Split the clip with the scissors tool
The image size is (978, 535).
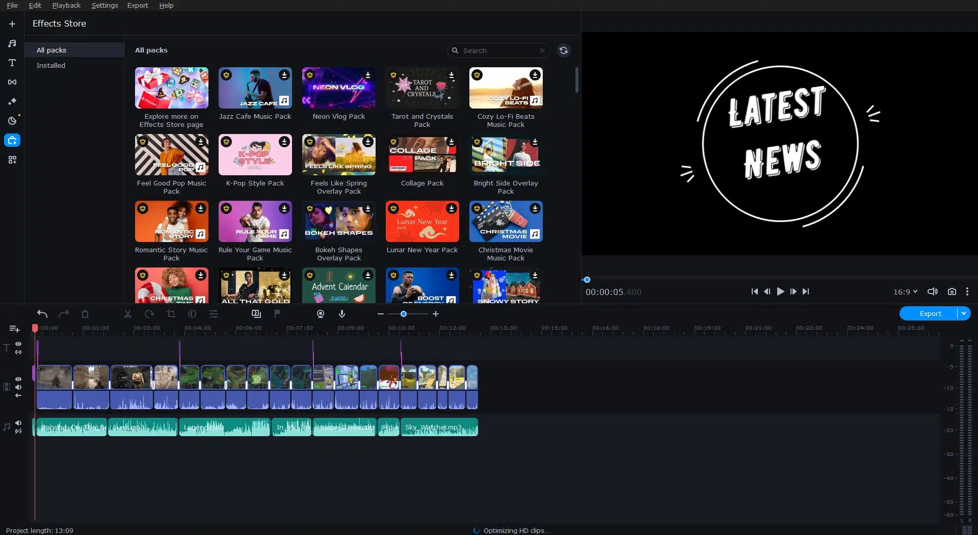point(128,314)
